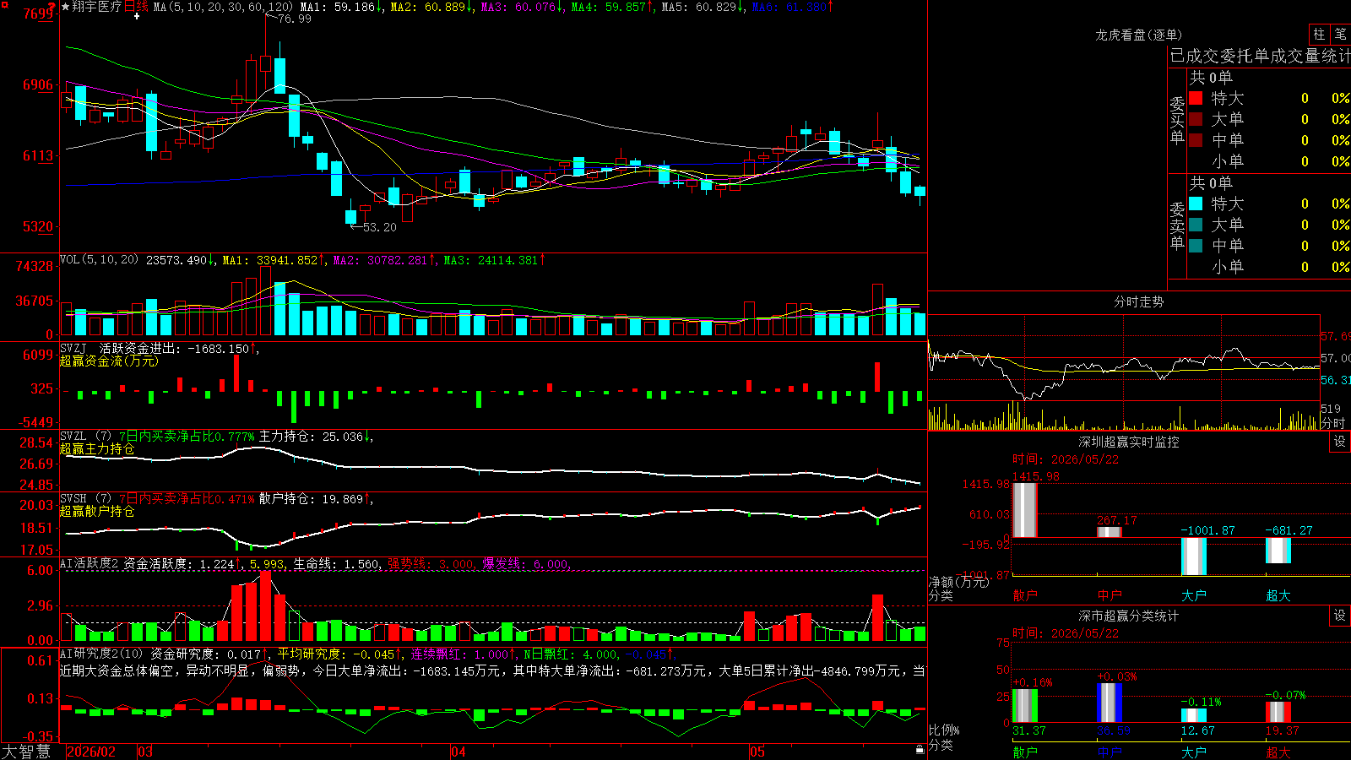Open 设 settings for 深圳超赢实时监控
The width and height of the screenshot is (1351, 760).
pos(1340,442)
